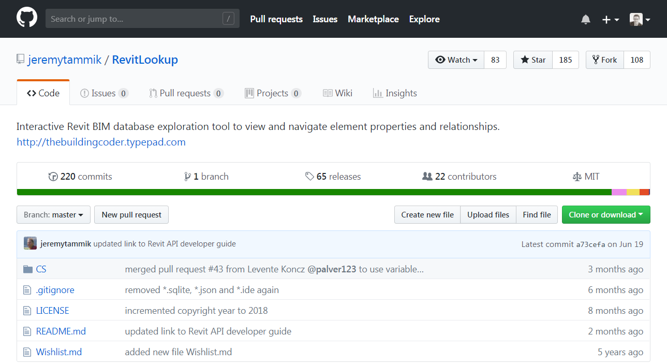Open the MIT license link
The image size is (667, 364).
click(586, 177)
